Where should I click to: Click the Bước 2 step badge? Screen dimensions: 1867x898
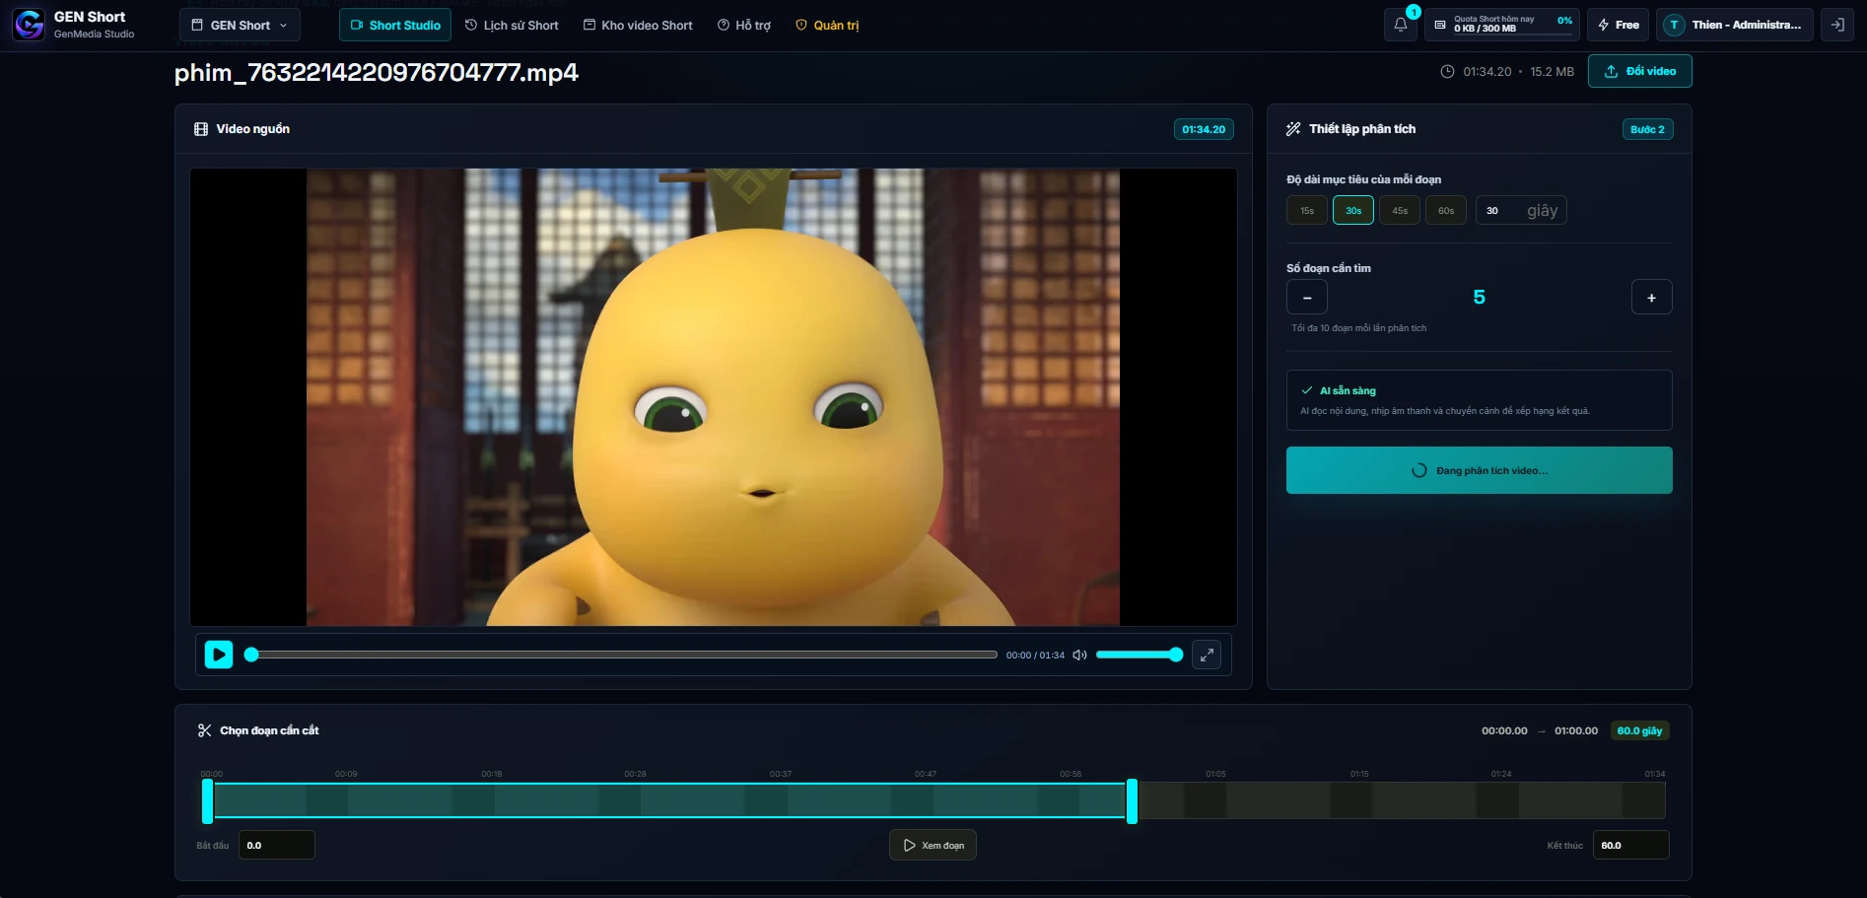coord(1647,129)
